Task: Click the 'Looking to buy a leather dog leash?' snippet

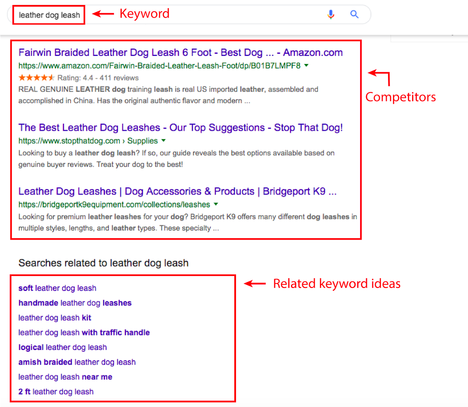Action: pos(176,159)
